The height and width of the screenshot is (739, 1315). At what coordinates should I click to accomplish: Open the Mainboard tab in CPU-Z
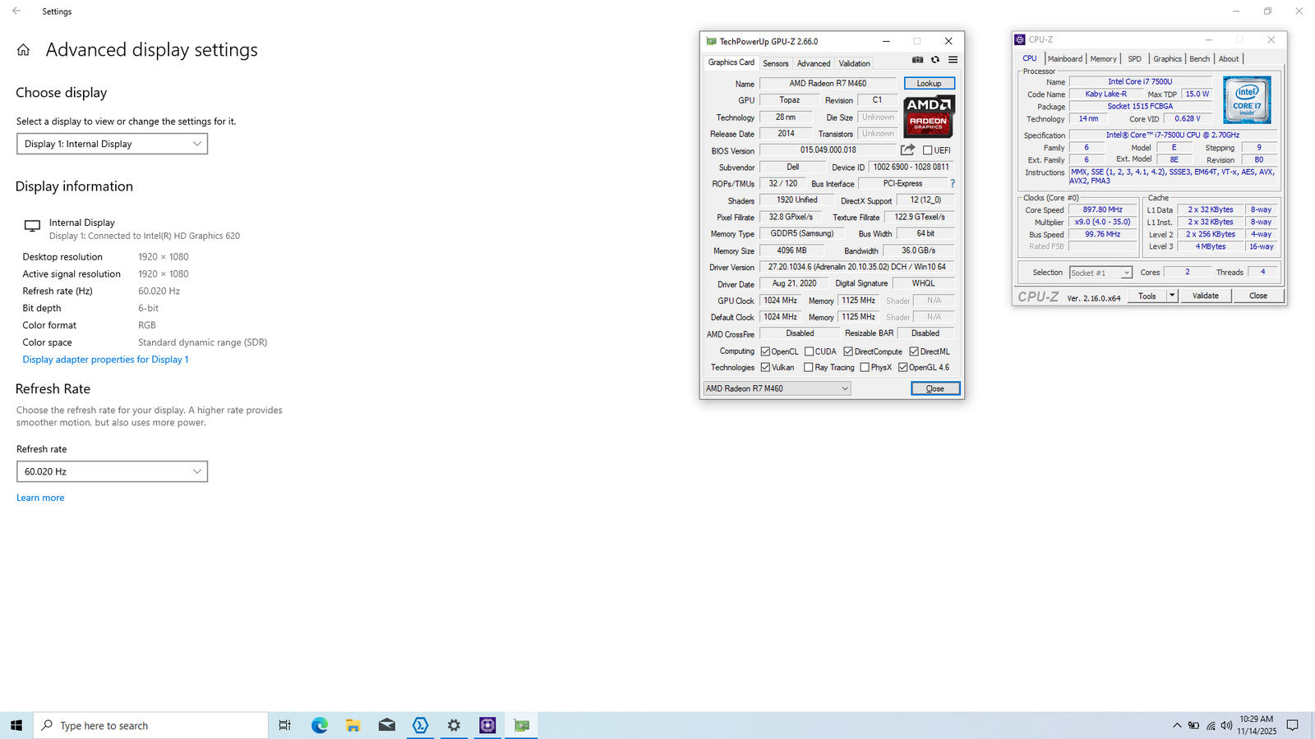[1064, 58]
